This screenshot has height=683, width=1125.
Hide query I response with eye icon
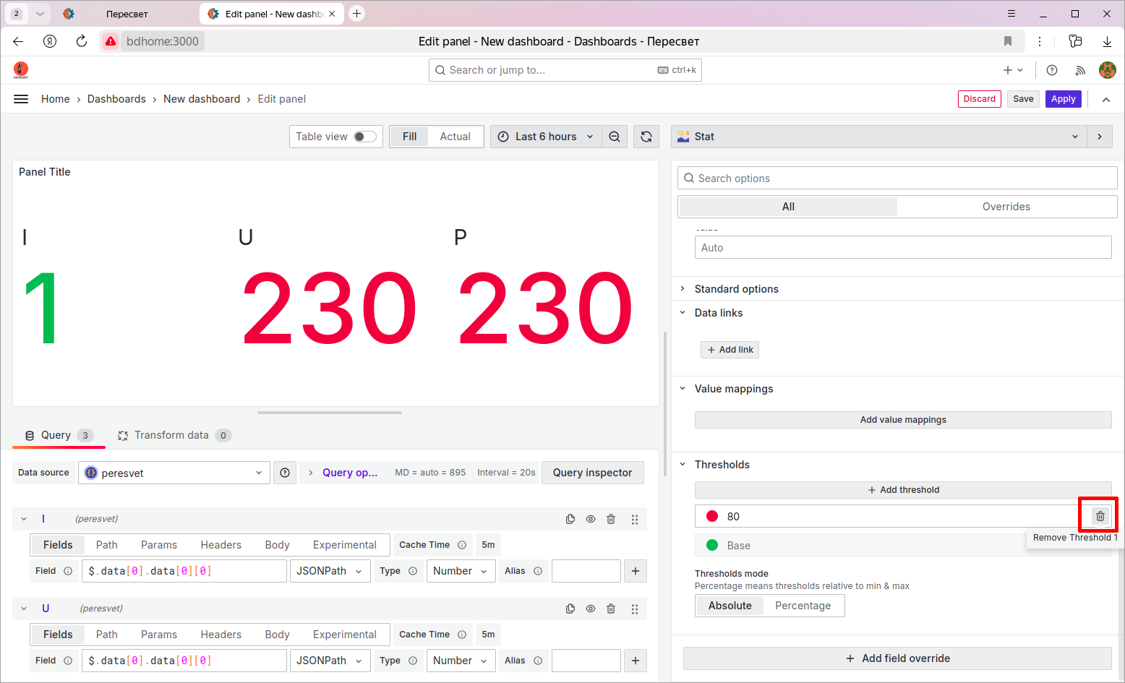pos(591,519)
